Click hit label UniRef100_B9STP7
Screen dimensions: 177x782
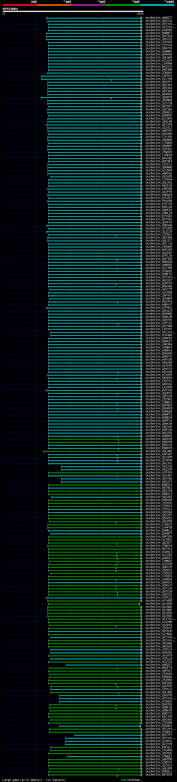[x=159, y=735]
